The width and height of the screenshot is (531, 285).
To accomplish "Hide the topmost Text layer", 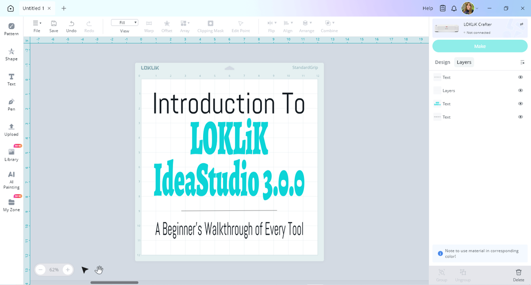I will click(520, 77).
